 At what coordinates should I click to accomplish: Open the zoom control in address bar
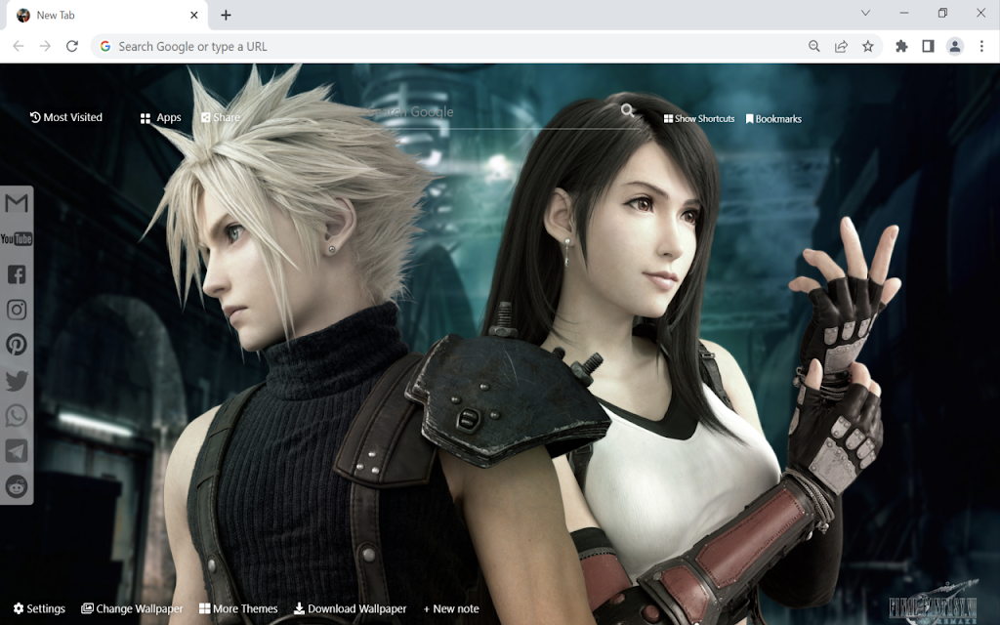tap(814, 46)
